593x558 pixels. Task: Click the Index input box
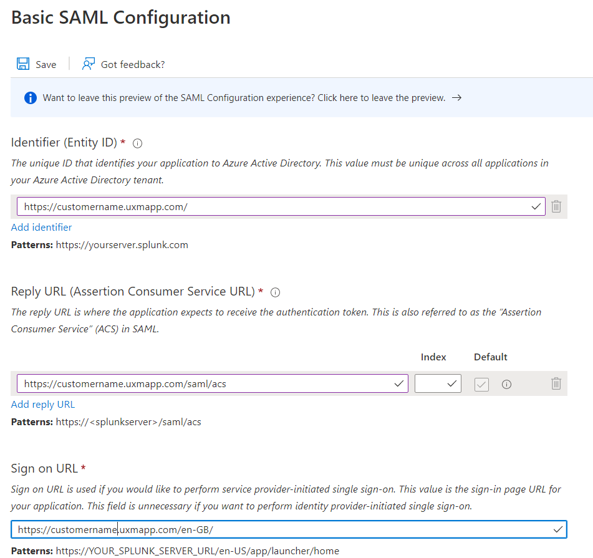tap(431, 383)
